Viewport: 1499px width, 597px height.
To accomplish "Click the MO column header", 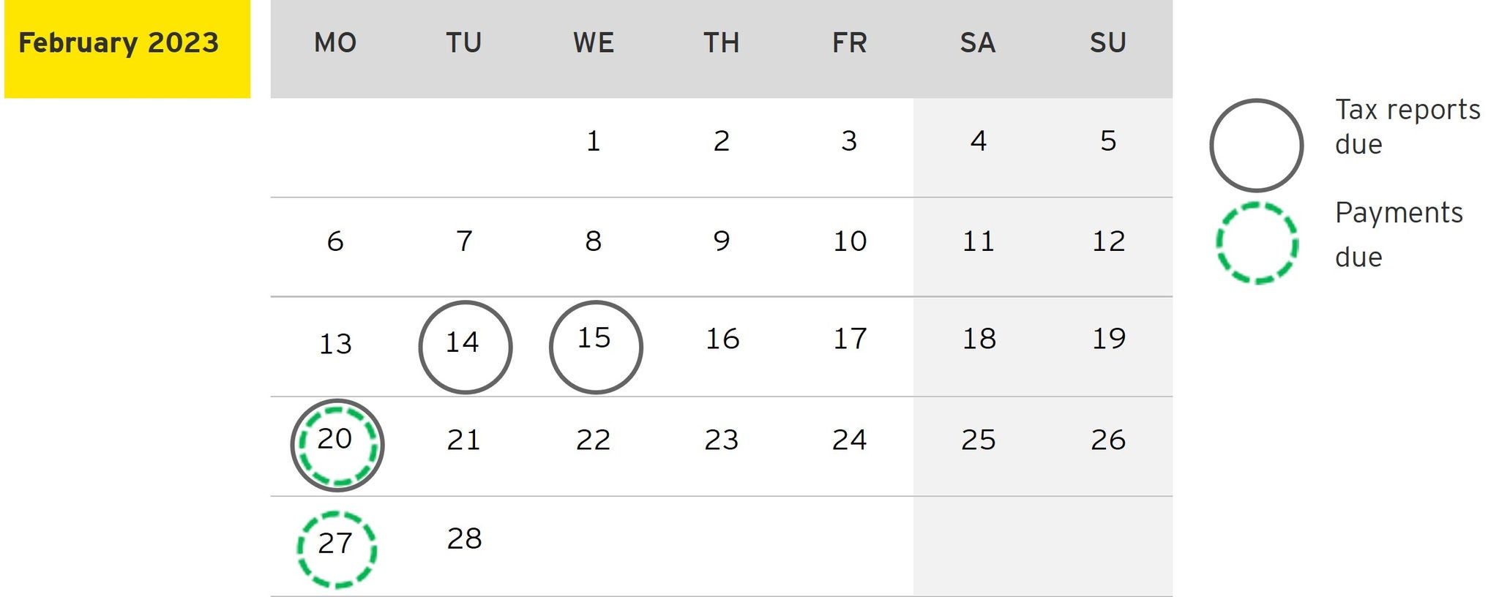I will click(335, 43).
